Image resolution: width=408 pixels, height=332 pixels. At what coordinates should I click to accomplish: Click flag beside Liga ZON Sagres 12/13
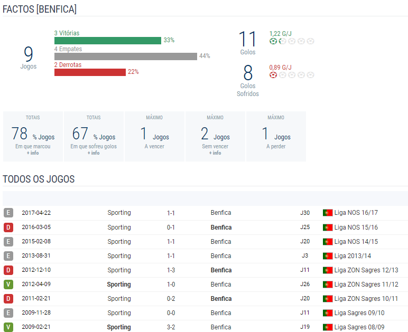tap(328, 270)
